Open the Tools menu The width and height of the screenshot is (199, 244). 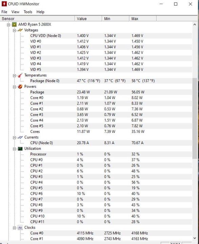tap(28, 12)
